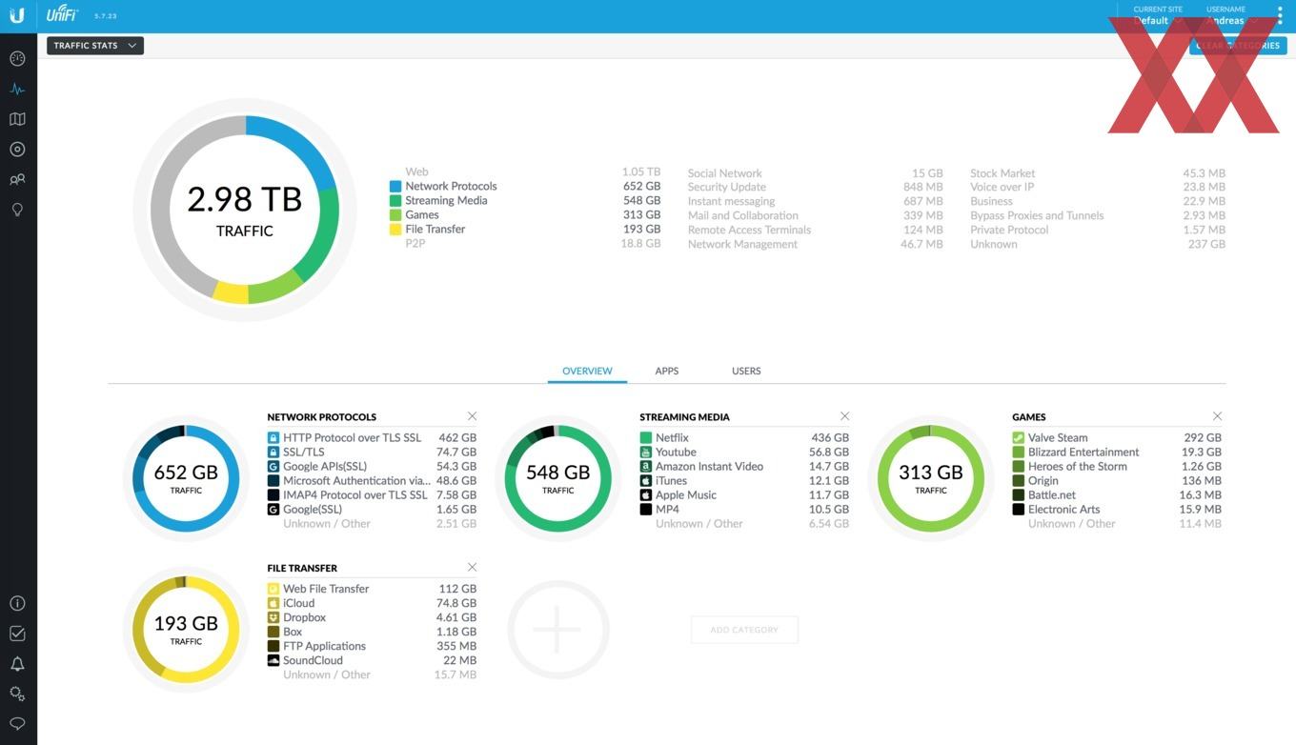Image resolution: width=1296 pixels, height=745 pixels.
Task: Open the live chat bubble icon
Action: click(x=17, y=724)
